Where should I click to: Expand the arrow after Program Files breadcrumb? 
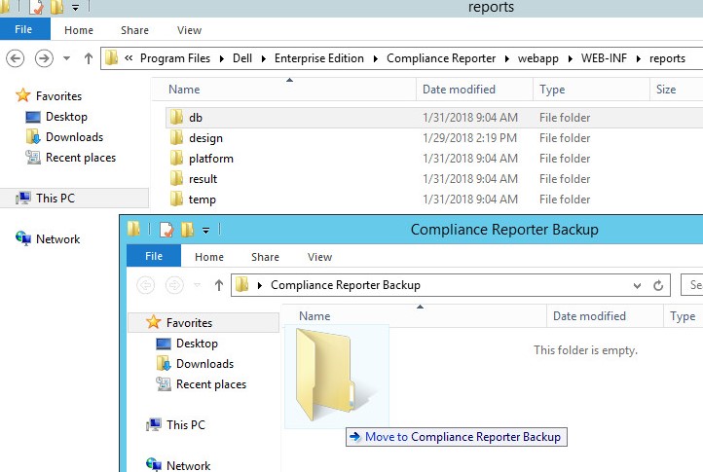(x=221, y=58)
